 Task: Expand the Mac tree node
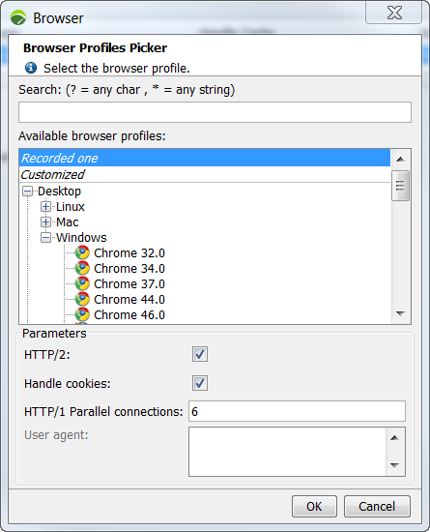45,222
